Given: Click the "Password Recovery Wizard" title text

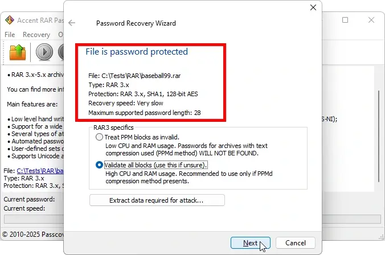Looking at the screenshot, I should [136, 23].
